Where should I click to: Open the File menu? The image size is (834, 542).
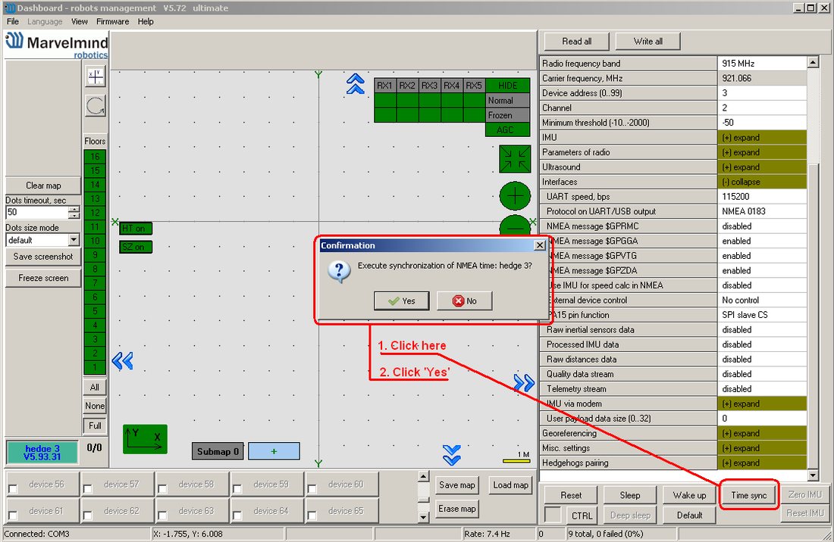click(13, 22)
